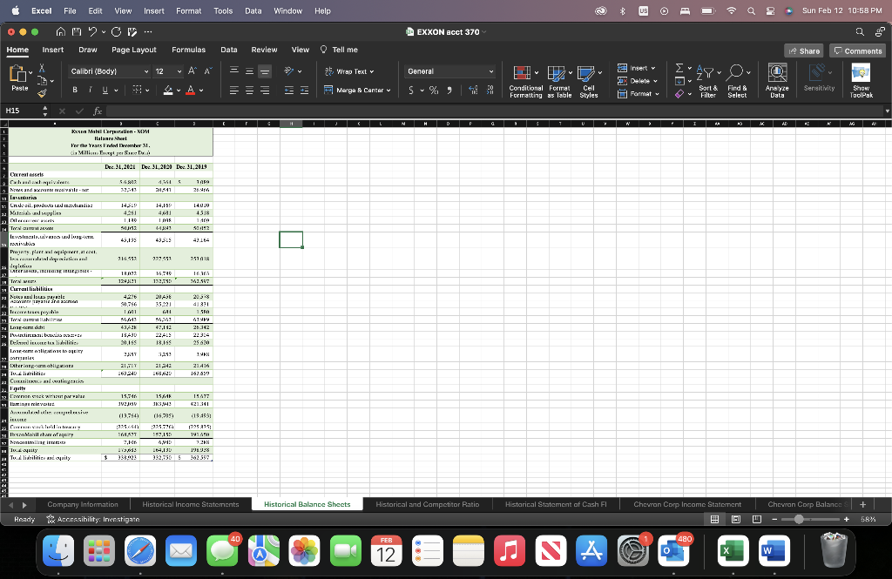
Task: Apply percent style
Action: coord(434,90)
